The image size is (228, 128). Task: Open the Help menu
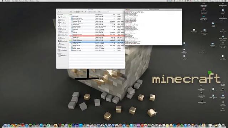pos(37,1)
